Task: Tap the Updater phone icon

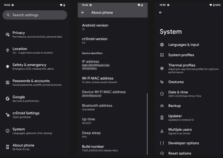Action: [x=162, y=118]
